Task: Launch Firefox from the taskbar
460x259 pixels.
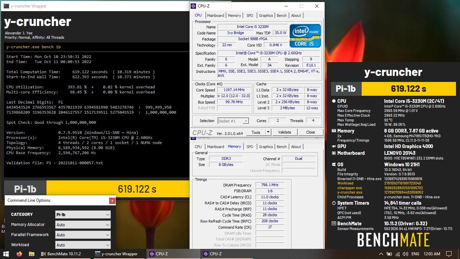Action: pos(19,254)
